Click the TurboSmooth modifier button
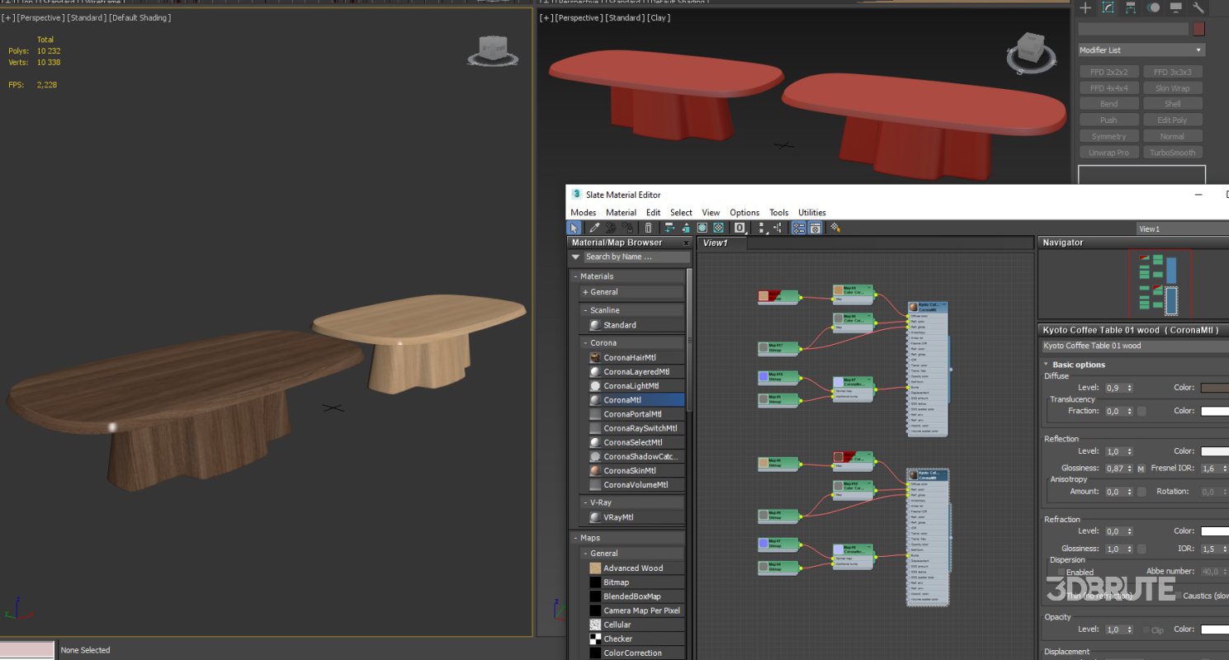 click(1172, 153)
